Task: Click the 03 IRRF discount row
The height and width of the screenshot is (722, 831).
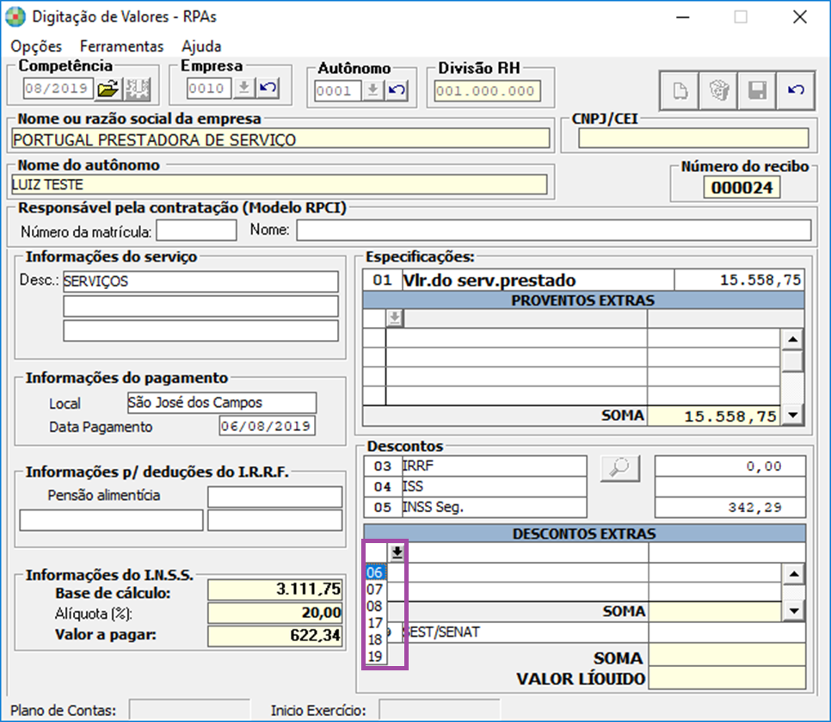Action: tap(476, 466)
